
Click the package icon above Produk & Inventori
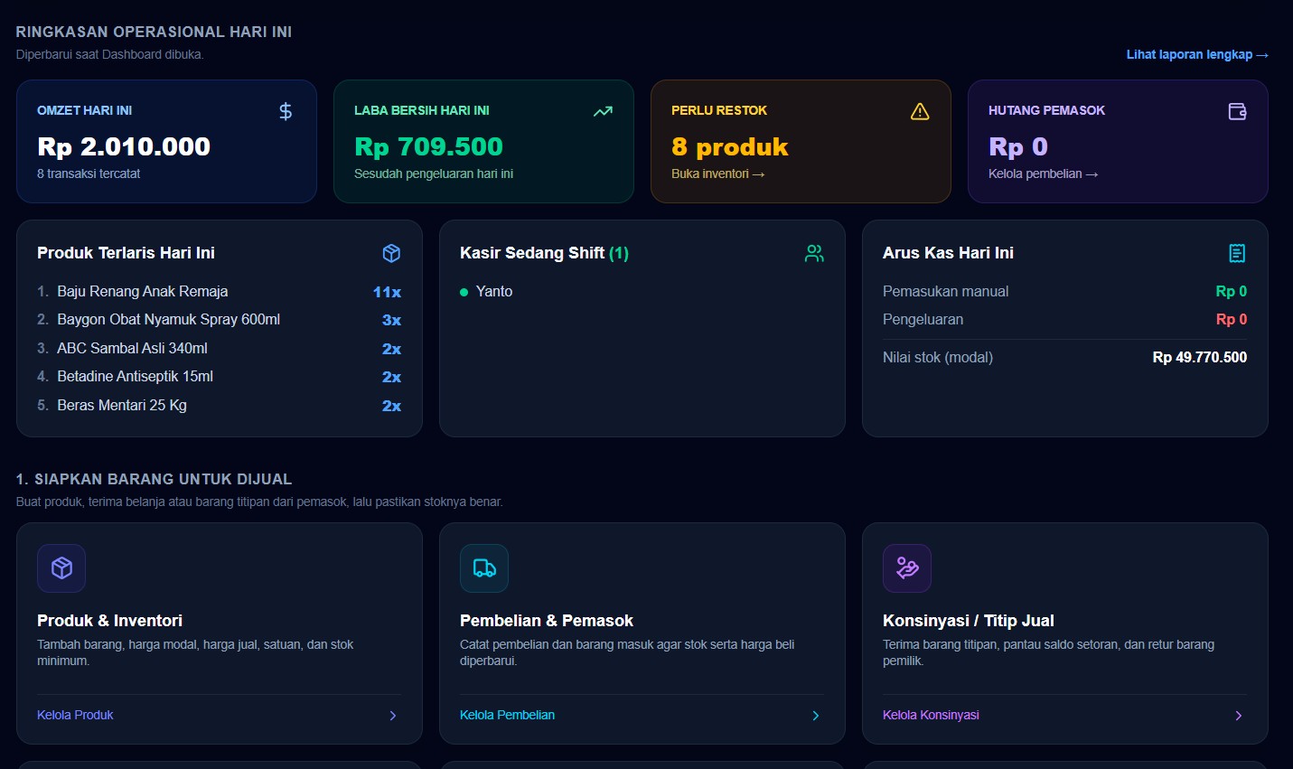point(61,567)
